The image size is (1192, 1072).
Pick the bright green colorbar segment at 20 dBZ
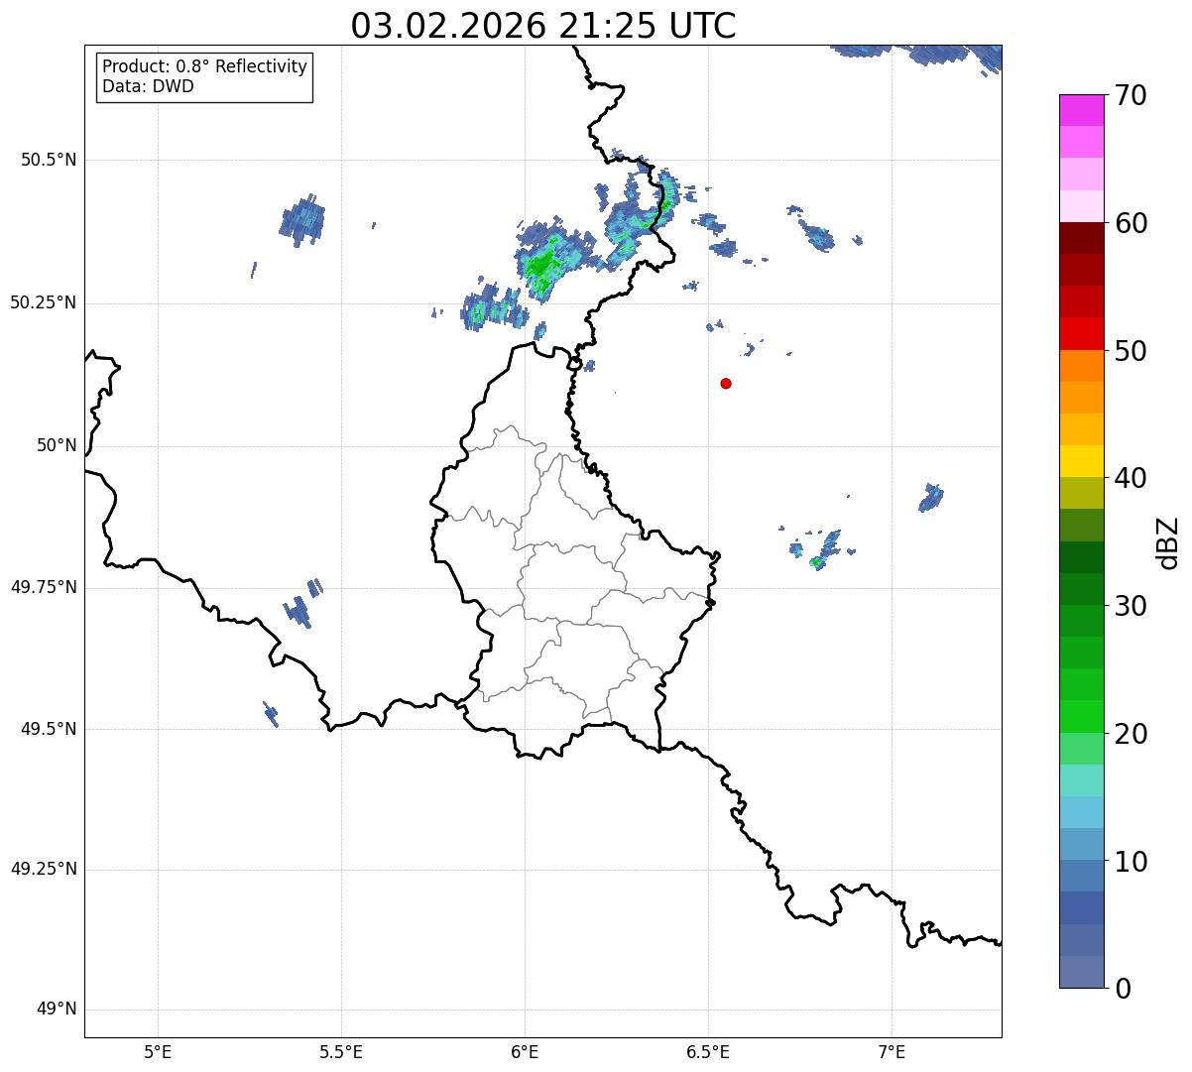pyautogui.click(x=1081, y=716)
